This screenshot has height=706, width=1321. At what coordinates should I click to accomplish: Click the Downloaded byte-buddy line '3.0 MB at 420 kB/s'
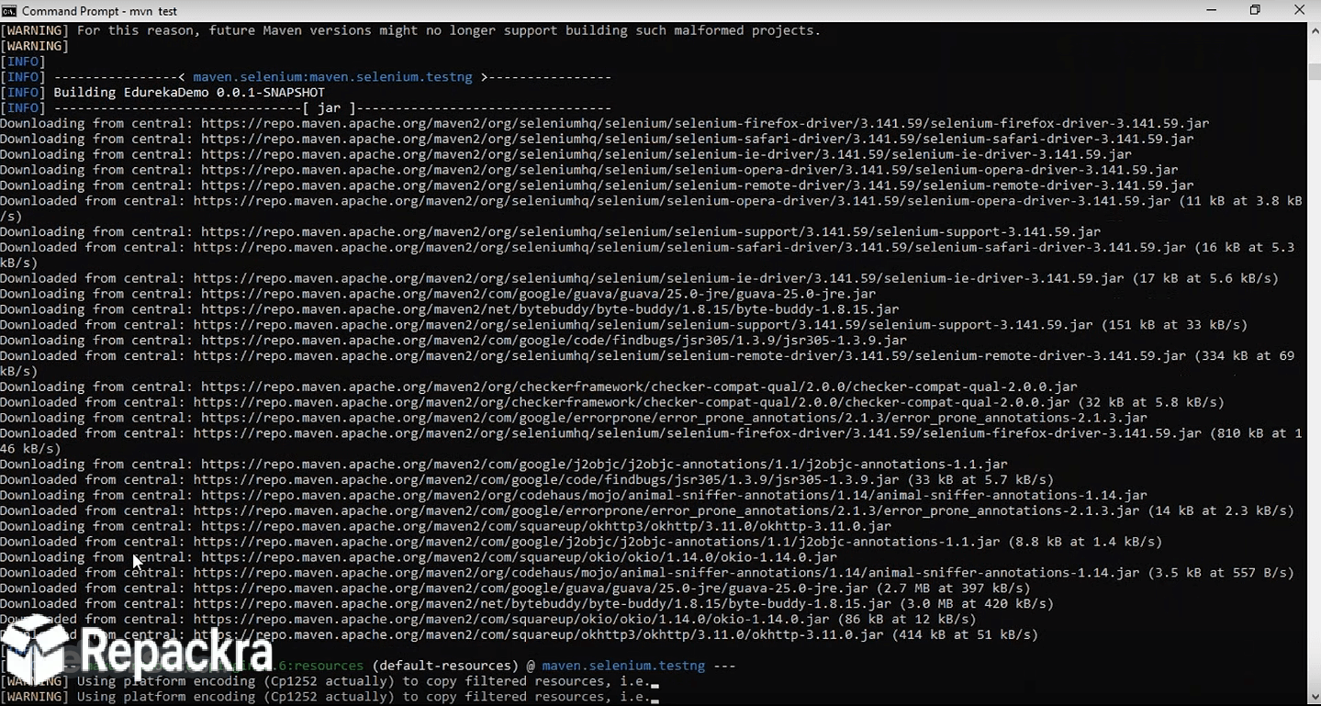pos(527,603)
